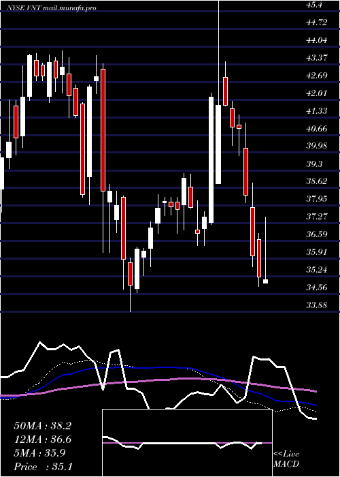This screenshot has width=340, height=477.
Task: Click the 5MA : 35.9 readout
Action: click(x=39, y=453)
